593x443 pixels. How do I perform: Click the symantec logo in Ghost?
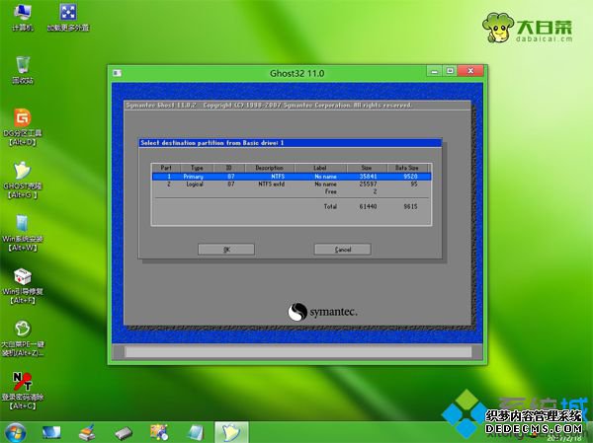[x=322, y=312]
